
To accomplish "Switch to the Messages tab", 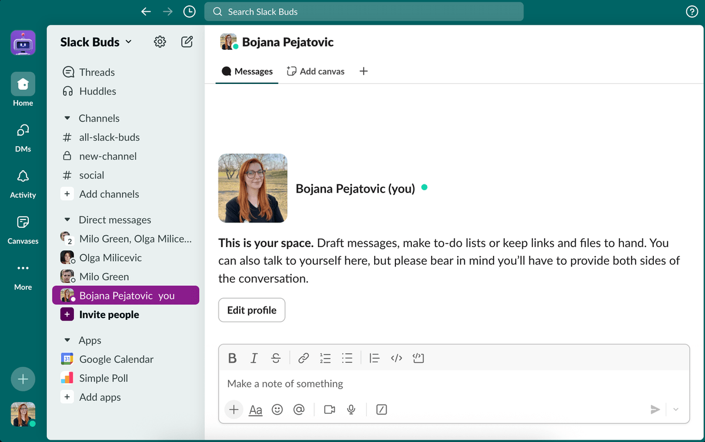I will 247,72.
